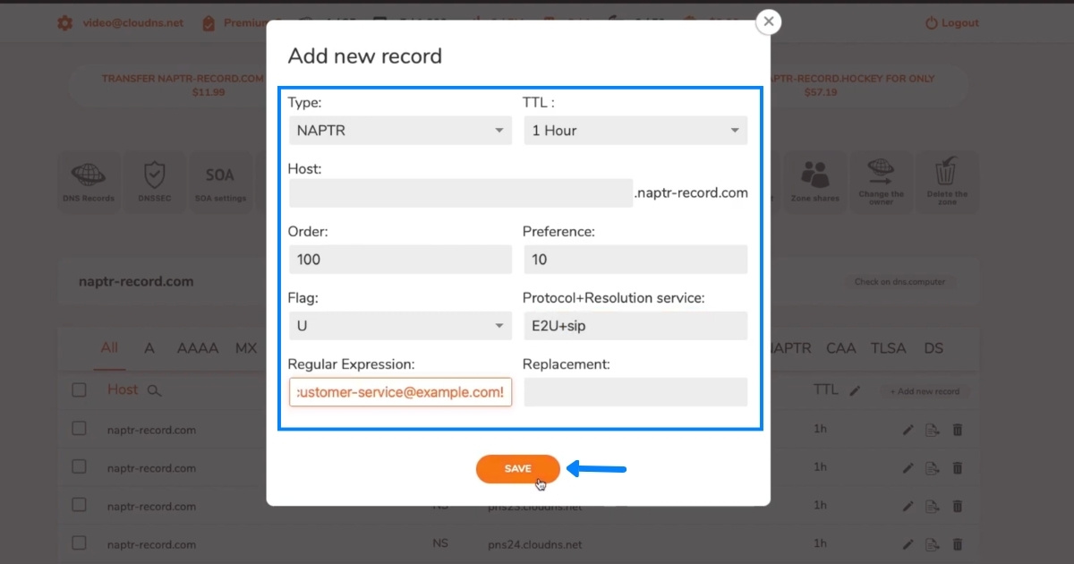Click into the Replacement input field
Image resolution: width=1074 pixels, height=564 pixels.
[x=635, y=392]
